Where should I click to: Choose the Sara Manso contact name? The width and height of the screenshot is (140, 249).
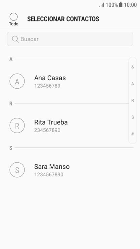[52, 166]
